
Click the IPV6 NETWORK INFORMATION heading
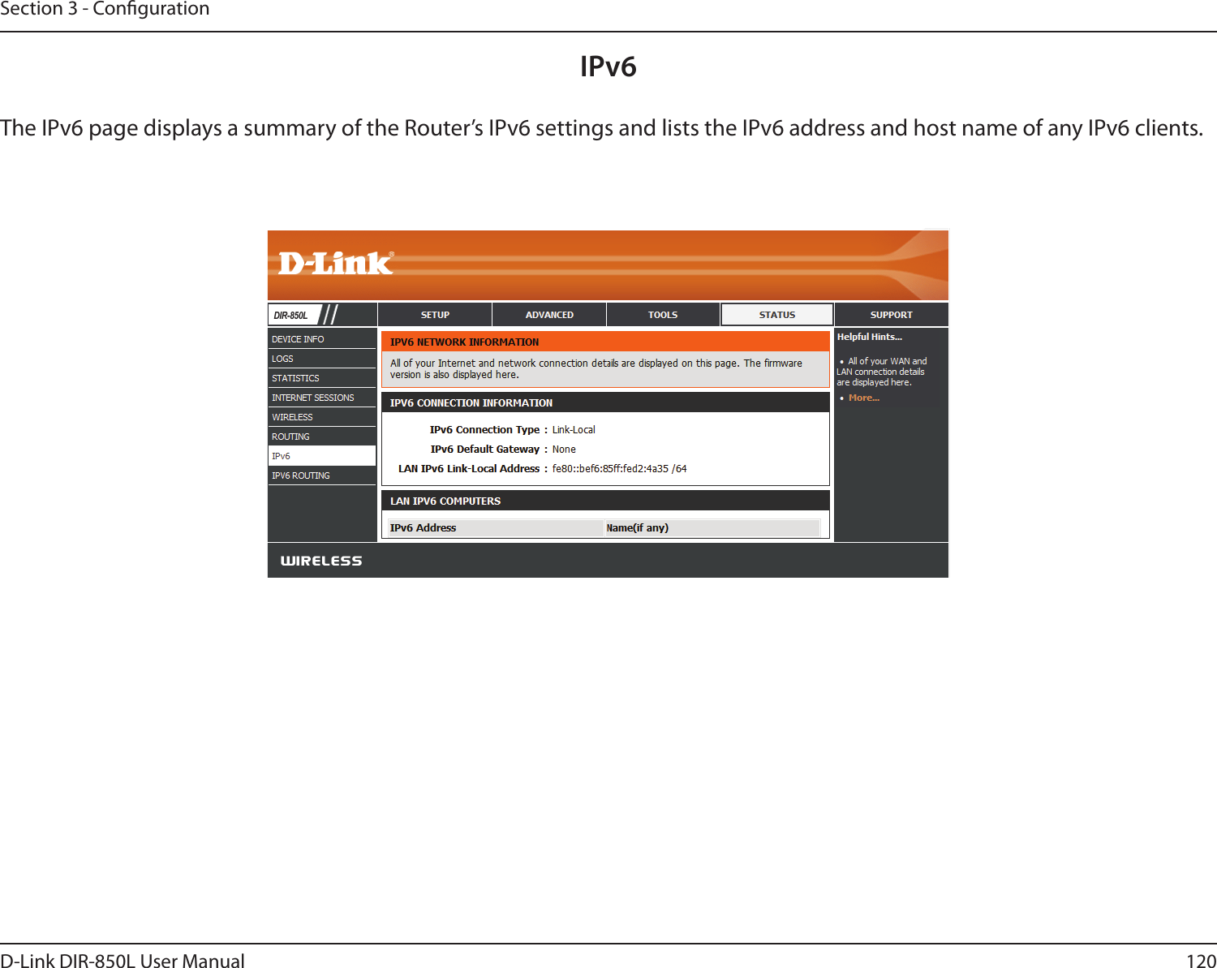point(464,342)
